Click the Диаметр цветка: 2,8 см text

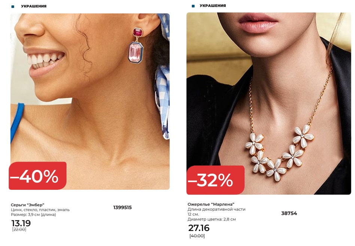pyautogui.click(x=212, y=219)
